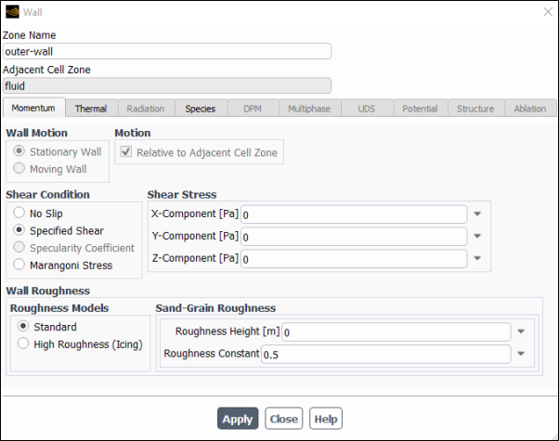Click the Z-Component [Pa] input field

[x=354, y=258]
